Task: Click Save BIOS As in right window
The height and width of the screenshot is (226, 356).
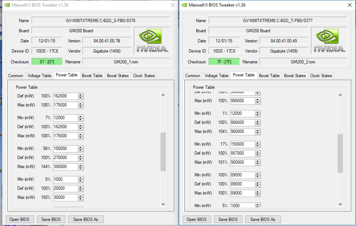Action: (x=263, y=219)
